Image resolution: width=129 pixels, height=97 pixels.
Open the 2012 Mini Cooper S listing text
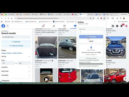[x=46, y=32]
